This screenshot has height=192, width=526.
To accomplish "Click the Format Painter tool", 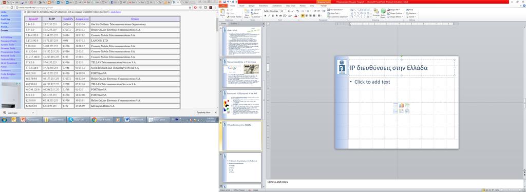I will 234,17.
